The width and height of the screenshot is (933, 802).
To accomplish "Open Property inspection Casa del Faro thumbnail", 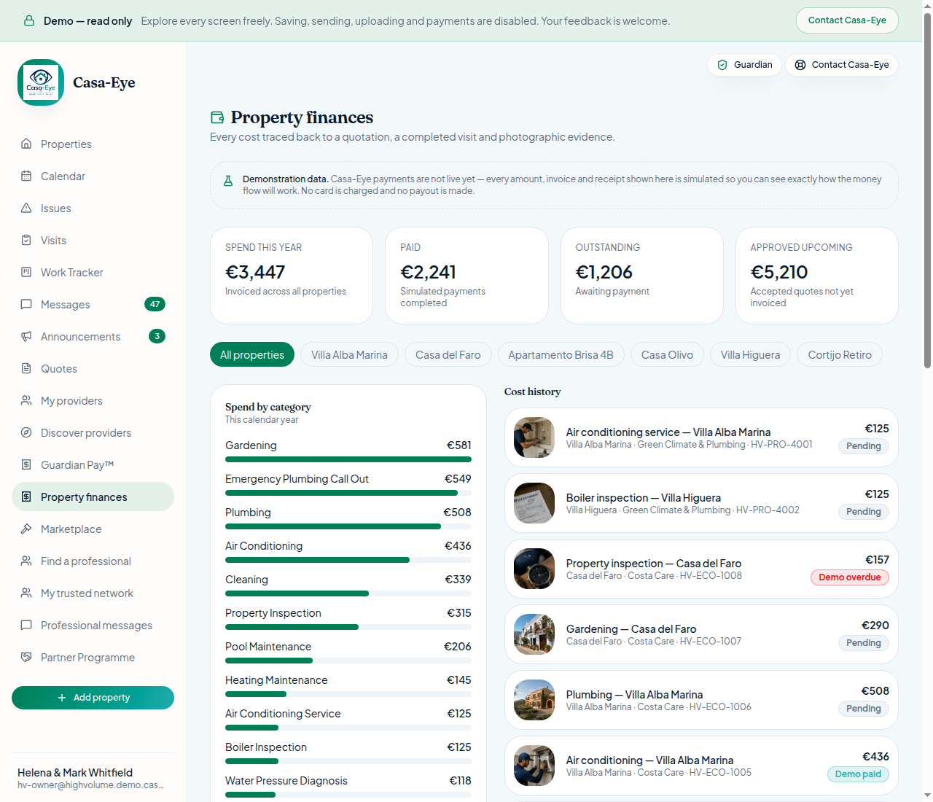I will tap(534, 569).
